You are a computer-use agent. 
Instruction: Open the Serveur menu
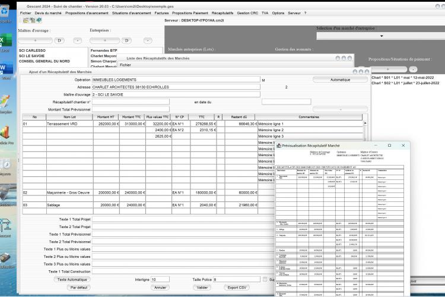click(294, 13)
